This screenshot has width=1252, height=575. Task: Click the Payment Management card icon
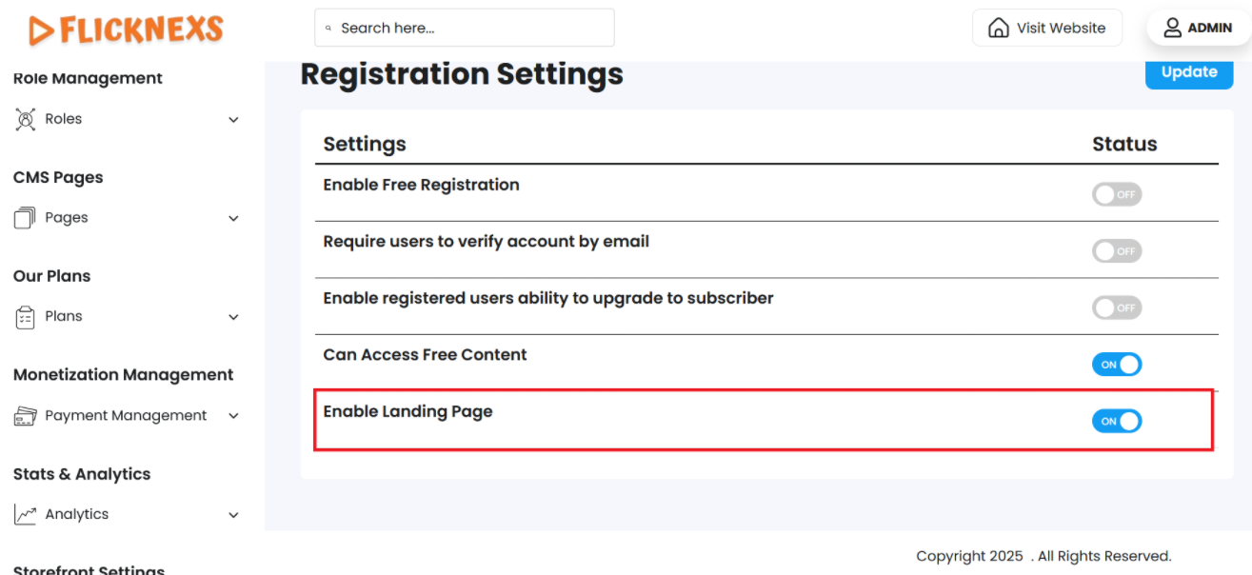tap(25, 416)
